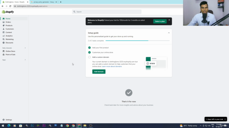This screenshot has width=229, height=128.
Task: Open a new browser tab
Action: tap(60, 2)
